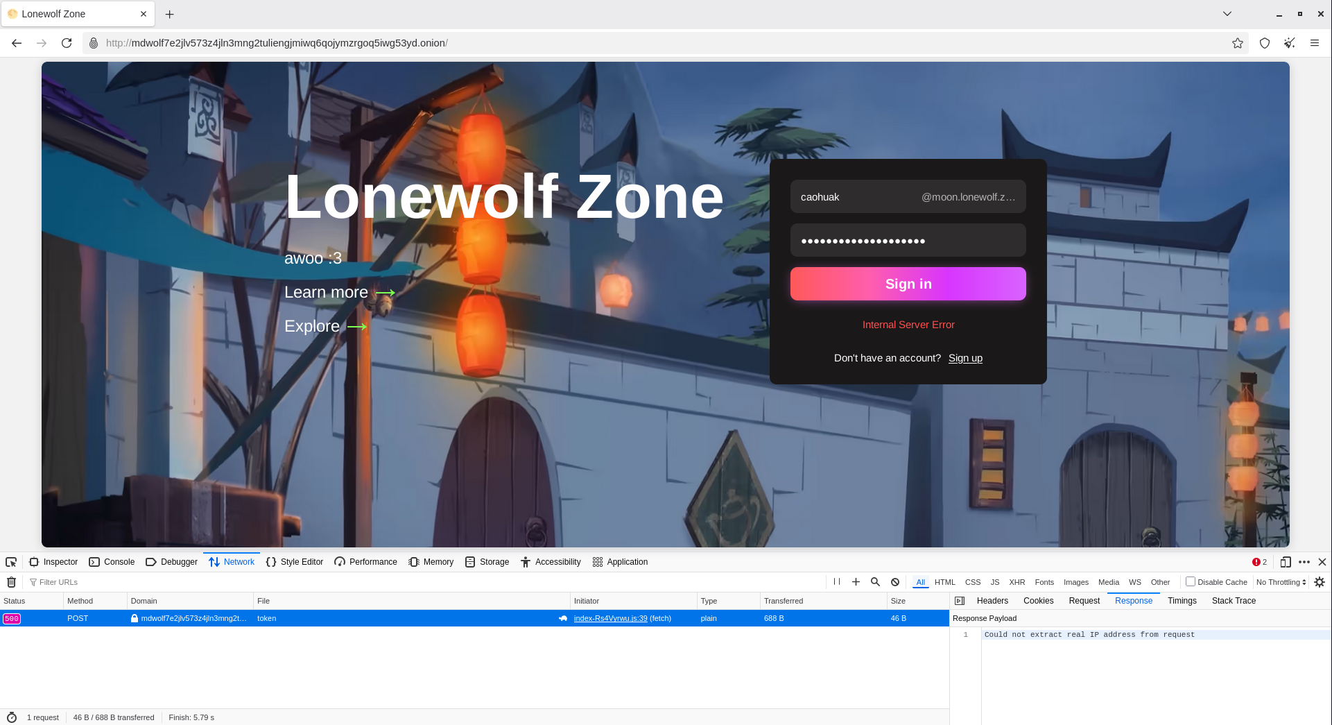Toggle the request details pane icon
Image resolution: width=1332 pixels, height=725 pixels.
tap(960, 601)
